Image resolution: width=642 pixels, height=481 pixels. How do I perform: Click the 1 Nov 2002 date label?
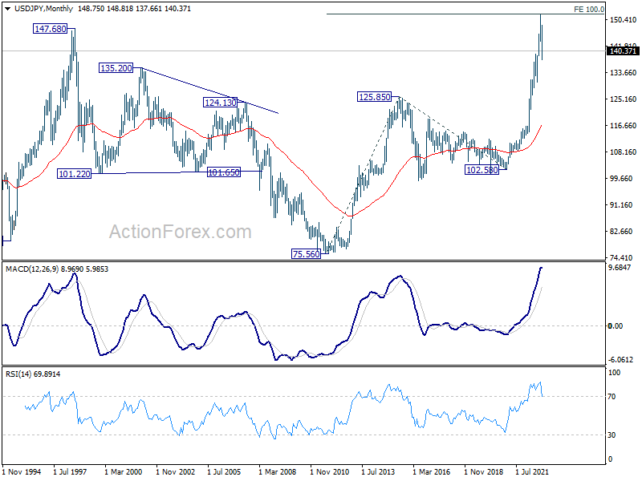[x=175, y=471]
